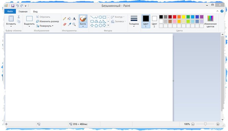
Task: Select the Text tool letter A
Action: (74, 18)
